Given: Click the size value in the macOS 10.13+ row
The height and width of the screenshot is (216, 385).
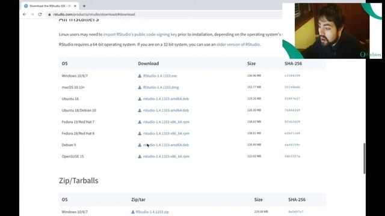Looking at the screenshot, I should (254, 87).
